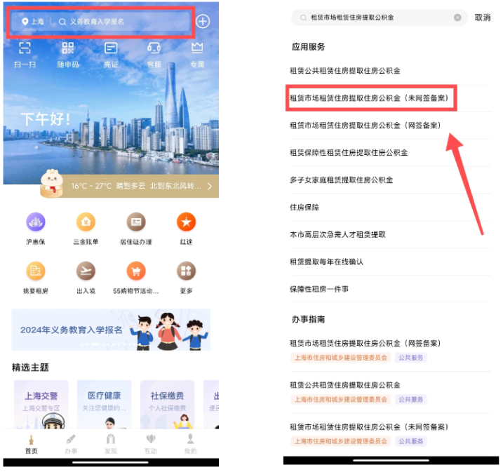The height and width of the screenshot is (472, 503).
Task: Open the 我要租房 icon
Action: [36, 271]
